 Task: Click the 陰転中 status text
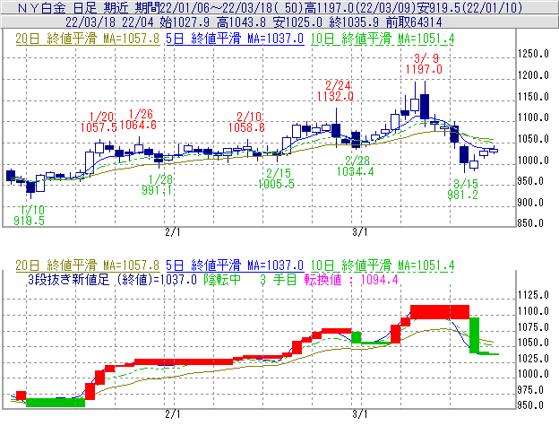[222, 280]
